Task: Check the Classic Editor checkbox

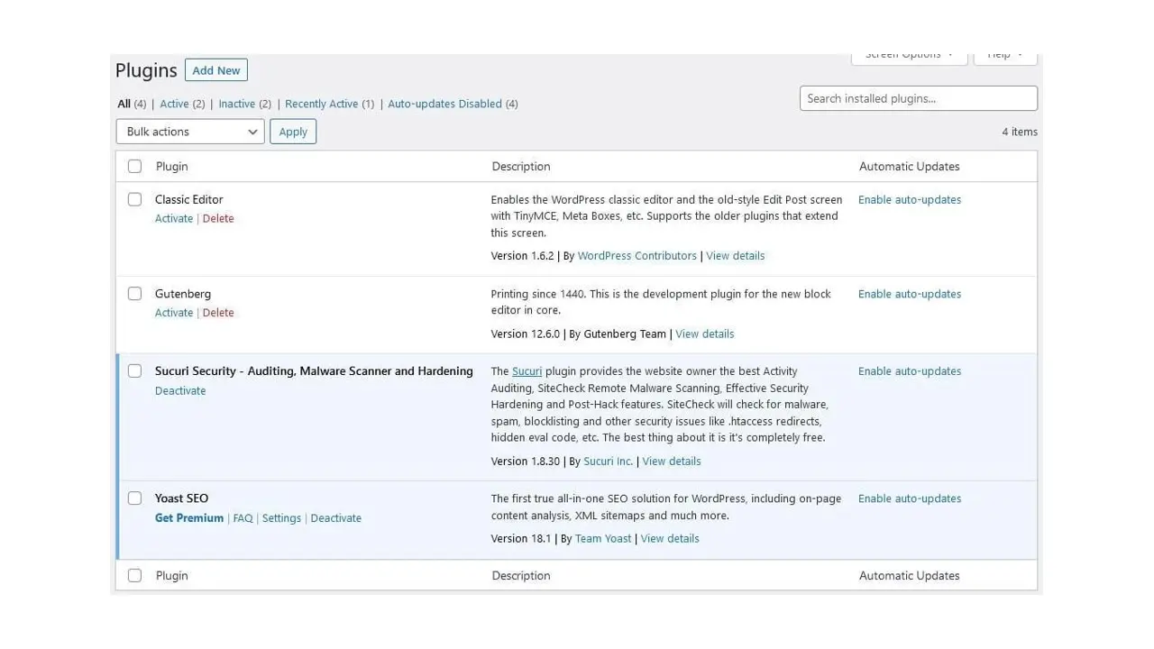Action: coord(134,199)
